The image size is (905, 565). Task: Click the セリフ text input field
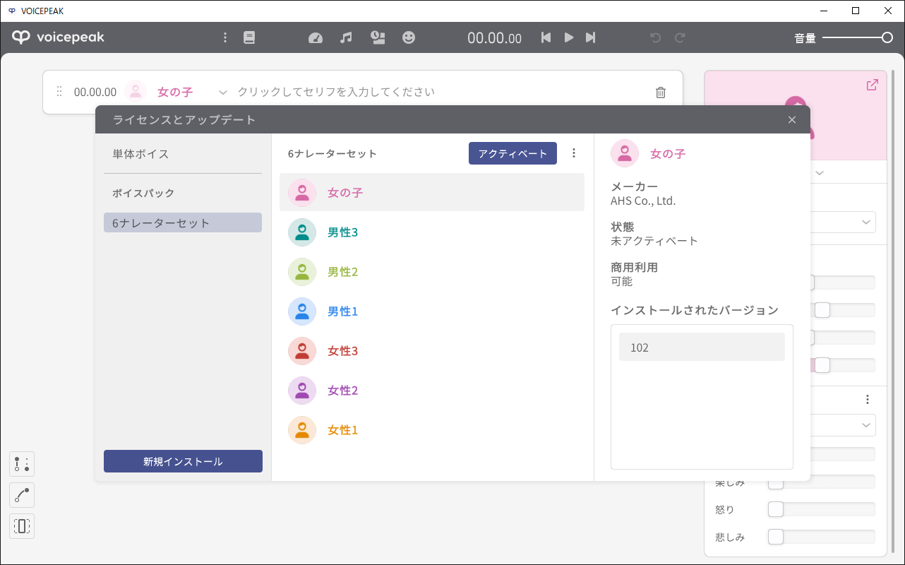point(441,92)
